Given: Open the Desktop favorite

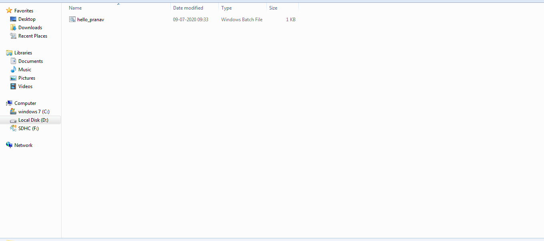Looking at the screenshot, I should [27, 19].
